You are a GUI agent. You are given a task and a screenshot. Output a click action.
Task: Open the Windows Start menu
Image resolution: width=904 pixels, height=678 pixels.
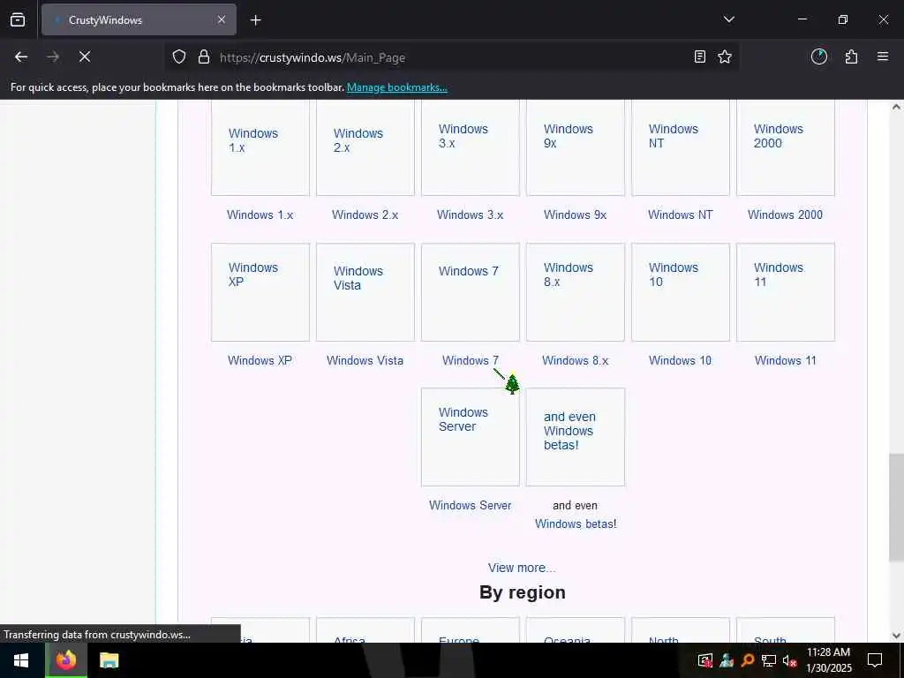[x=21, y=660]
